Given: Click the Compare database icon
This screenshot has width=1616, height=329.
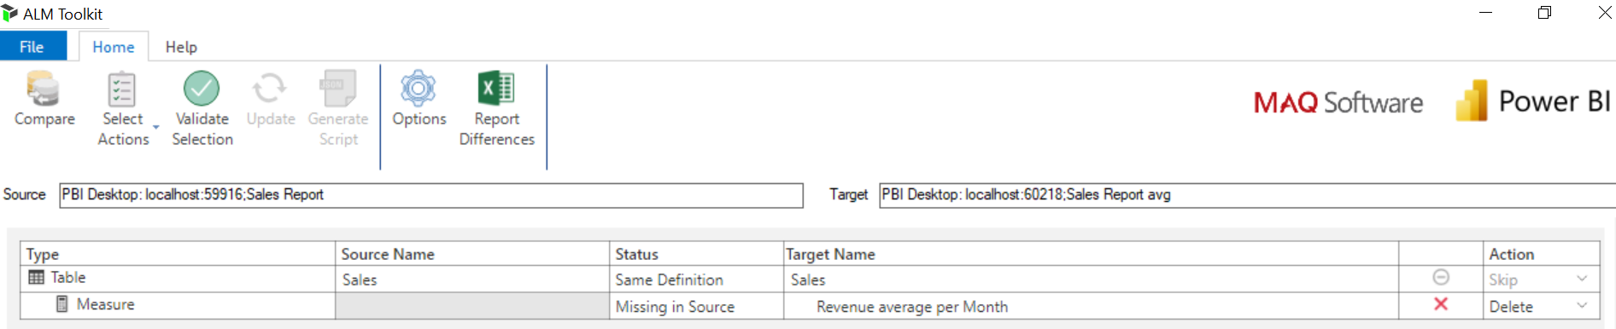Looking at the screenshot, I should 43,89.
